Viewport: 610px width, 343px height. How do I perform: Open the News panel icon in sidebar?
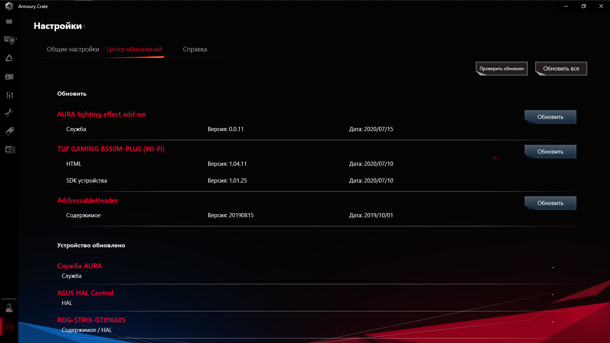pyautogui.click(x=10, y=149)
